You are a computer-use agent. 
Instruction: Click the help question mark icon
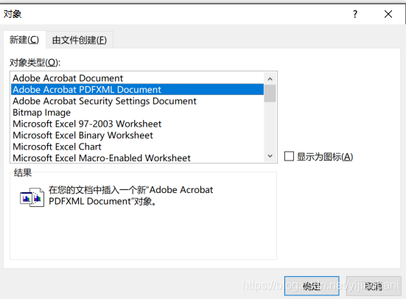tap(355, 14)
